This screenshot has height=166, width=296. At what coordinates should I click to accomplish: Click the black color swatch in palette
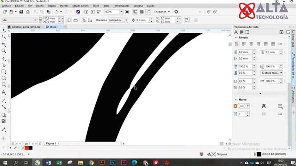(31, 148)
